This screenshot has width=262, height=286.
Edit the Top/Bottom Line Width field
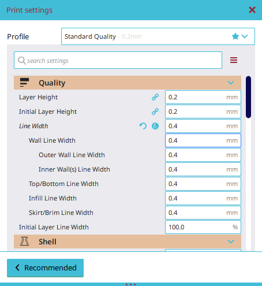click(x=203, y=184)
